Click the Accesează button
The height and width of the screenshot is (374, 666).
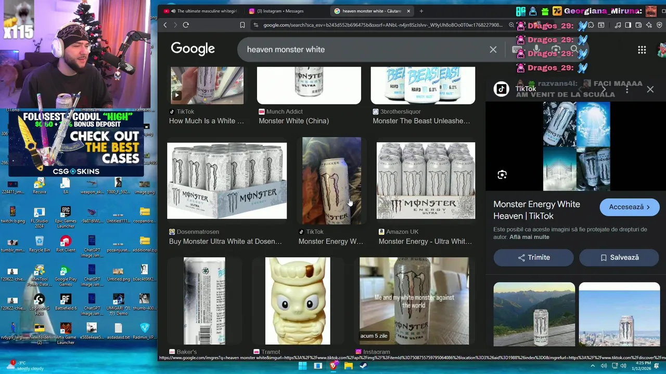629,207
